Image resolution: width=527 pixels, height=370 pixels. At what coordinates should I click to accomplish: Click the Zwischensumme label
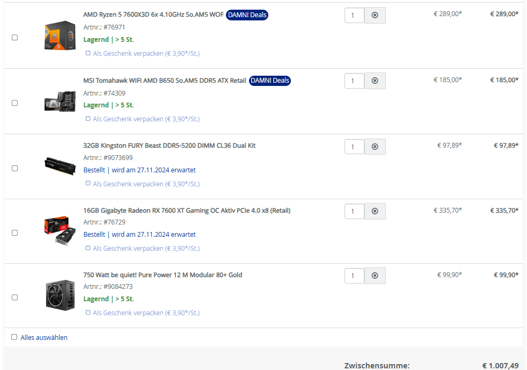coord(377,365)
